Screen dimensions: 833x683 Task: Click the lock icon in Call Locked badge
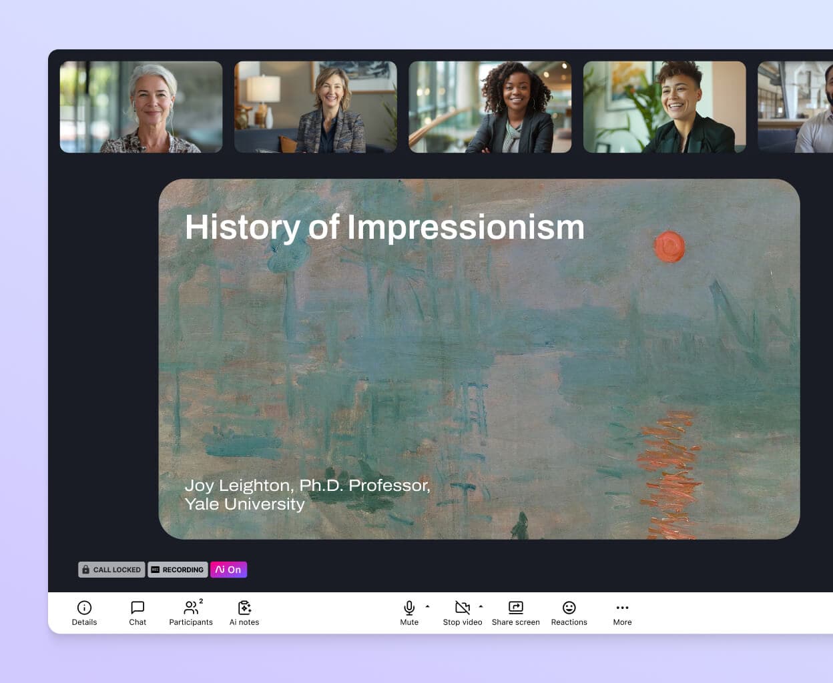tap(85, 570)
